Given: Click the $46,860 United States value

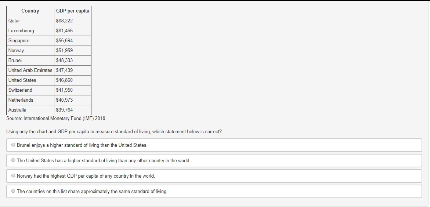Looking at the screenshot, I should (x=73, y=80).
